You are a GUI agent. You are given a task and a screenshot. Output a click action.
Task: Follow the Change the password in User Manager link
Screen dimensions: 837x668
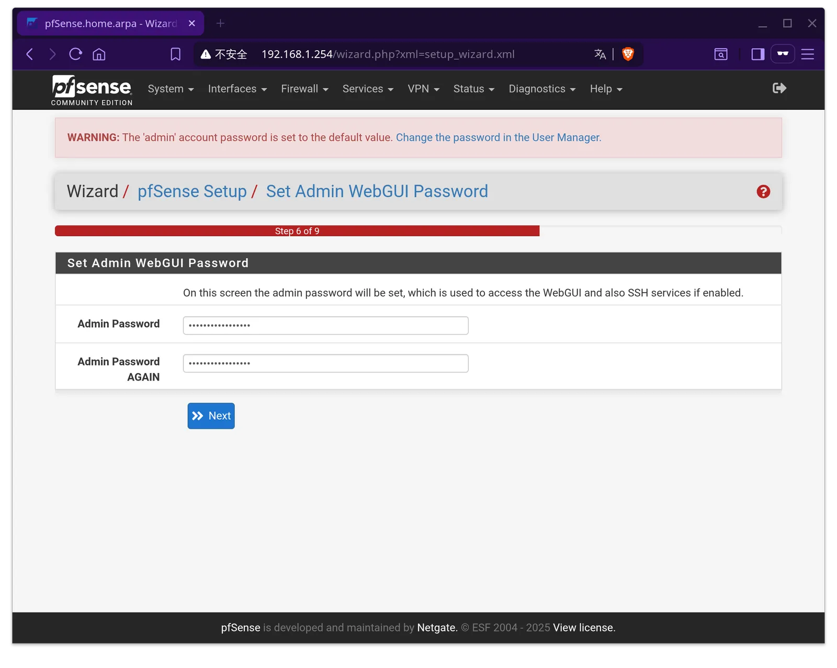click(499, 137)
